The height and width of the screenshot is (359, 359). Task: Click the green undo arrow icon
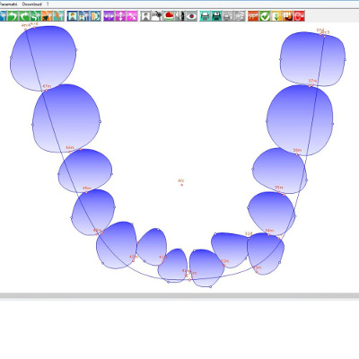pos(13,16)
